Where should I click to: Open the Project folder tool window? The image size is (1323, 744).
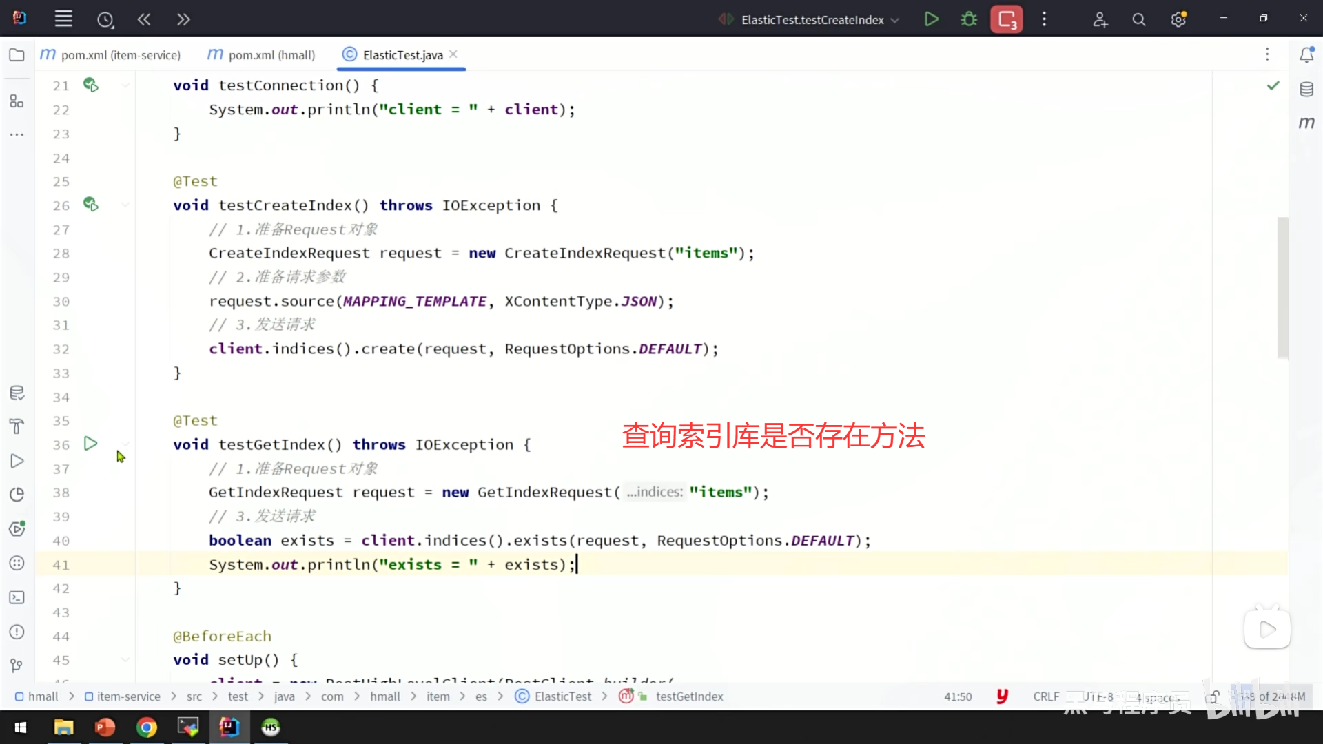click(17, 55)
